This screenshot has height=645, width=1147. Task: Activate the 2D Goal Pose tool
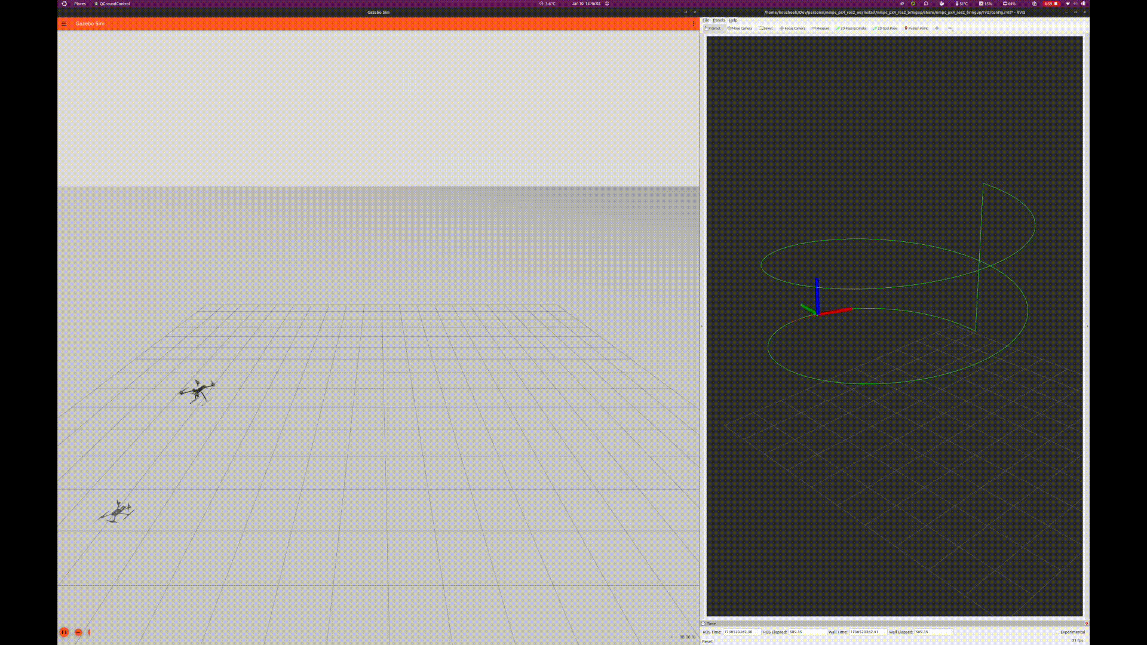pos(885,28)
